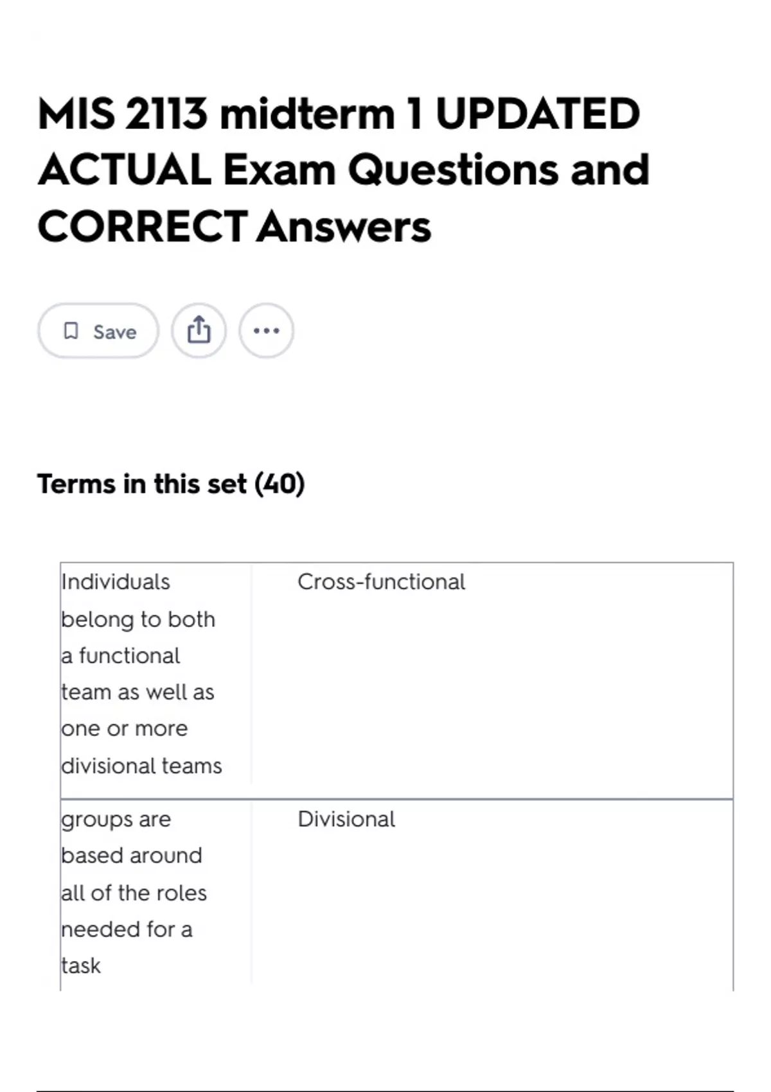Click the 'one or more' term line
This screenshot has width=771, height=1092.
tap(125, 729)
